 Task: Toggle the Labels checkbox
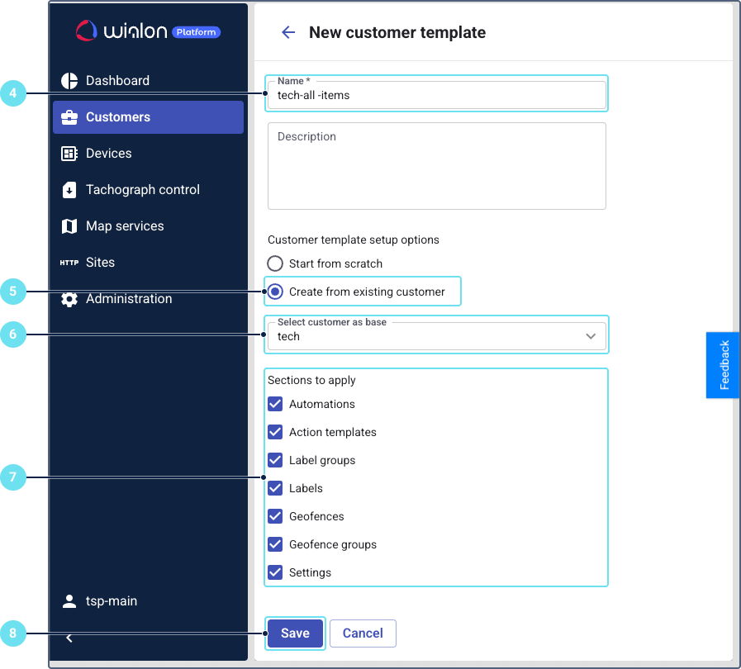click(275, 489)
